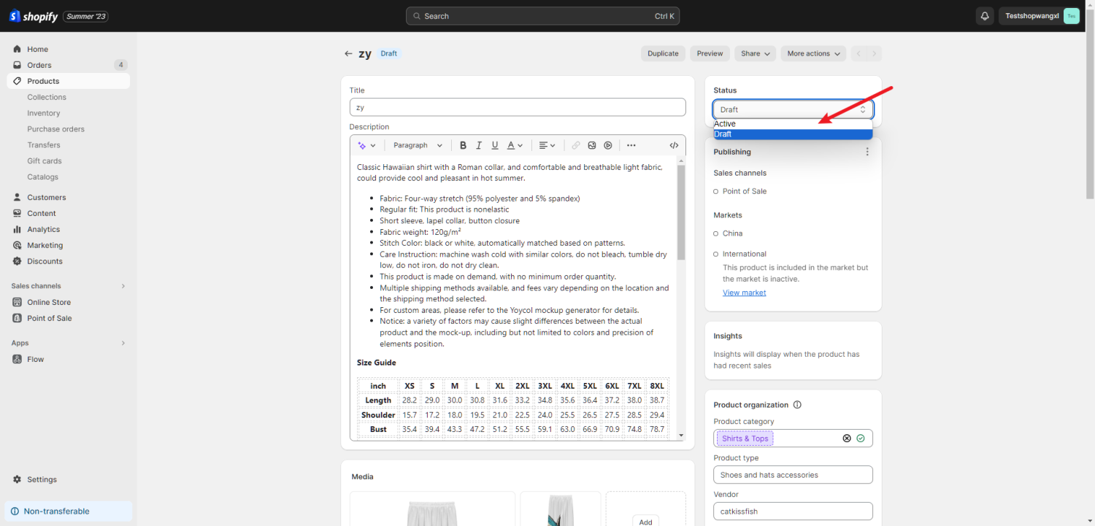This screenshot has width=1095, height=526.
Task: Switch to HTML code view
Action: click(x=674, y=145)
